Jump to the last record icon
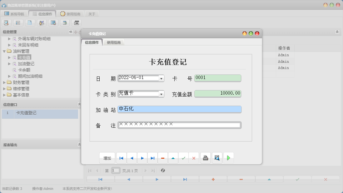343x193 pixels. coord(152,158)
